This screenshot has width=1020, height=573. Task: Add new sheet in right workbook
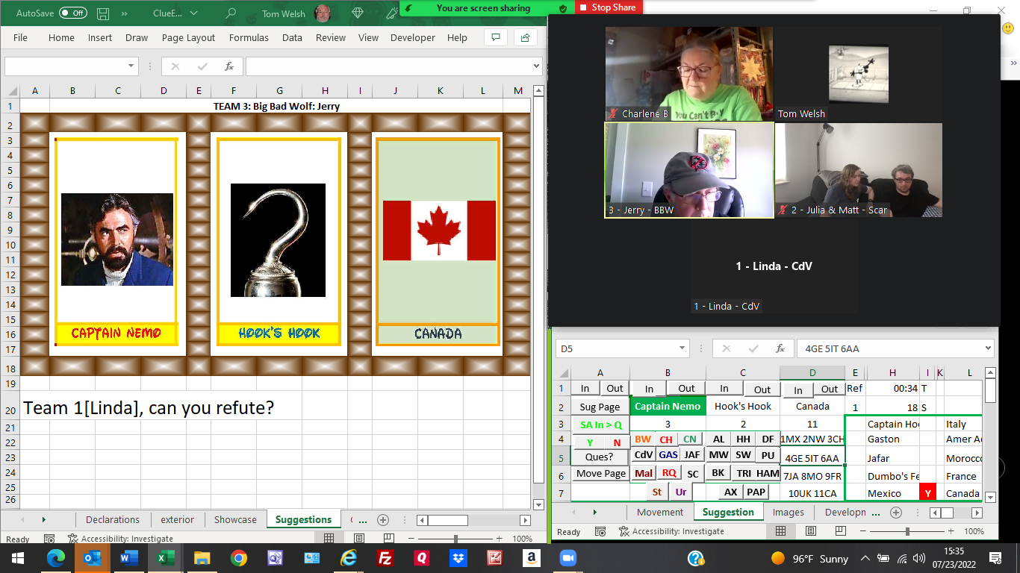pyautogui.click(x=896, y=513)
